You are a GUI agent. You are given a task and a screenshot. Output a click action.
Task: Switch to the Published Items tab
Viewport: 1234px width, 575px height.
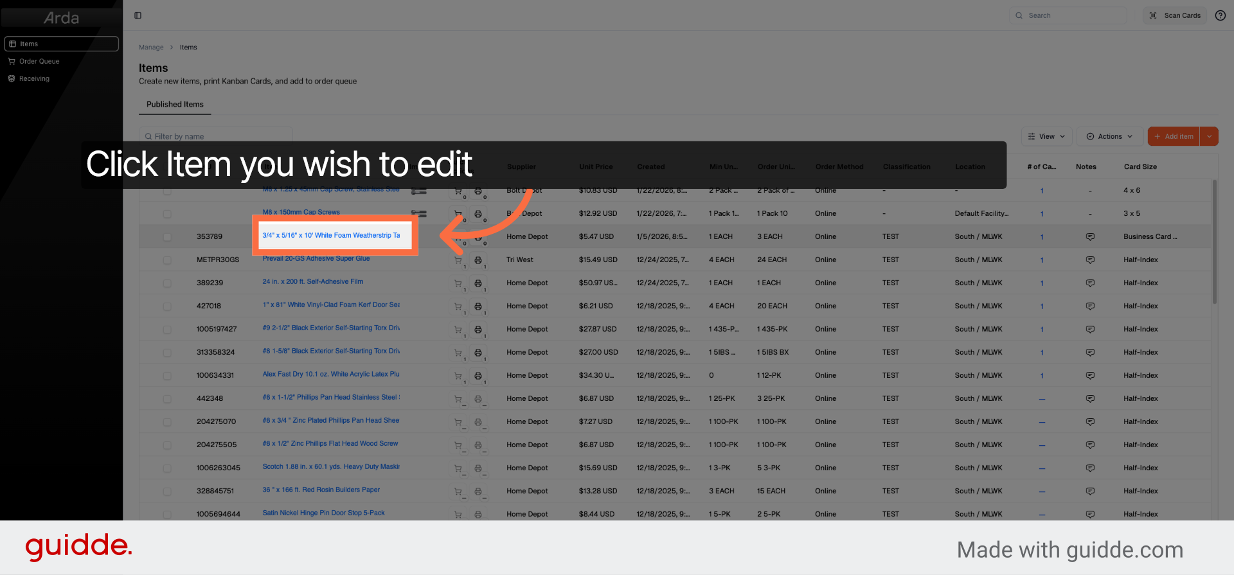coord(175,104)
